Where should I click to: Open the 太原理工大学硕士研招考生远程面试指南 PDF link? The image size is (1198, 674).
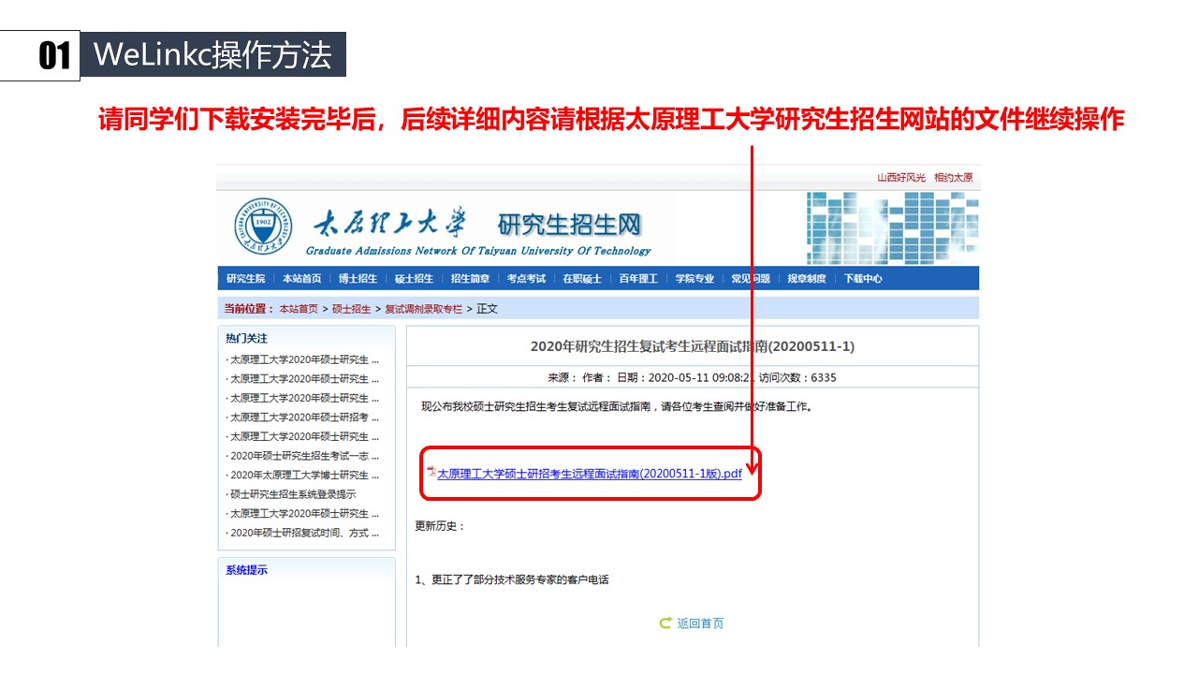coord(590,474)
